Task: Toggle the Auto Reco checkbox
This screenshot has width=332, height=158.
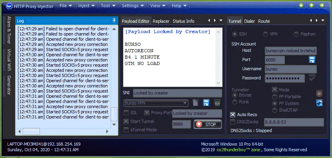Action: (x=233, y=115)
